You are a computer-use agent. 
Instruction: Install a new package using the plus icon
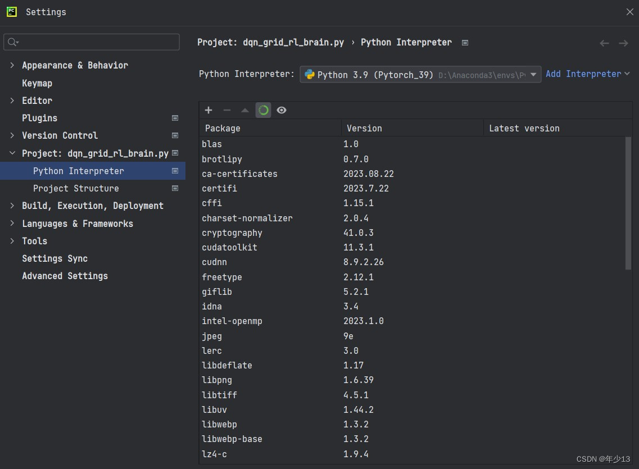(208, 110)
